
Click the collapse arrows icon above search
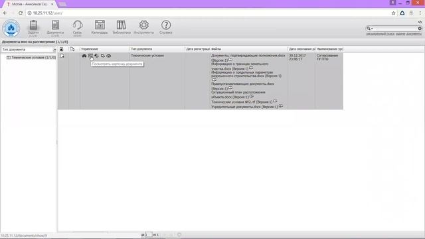[420, 22]
